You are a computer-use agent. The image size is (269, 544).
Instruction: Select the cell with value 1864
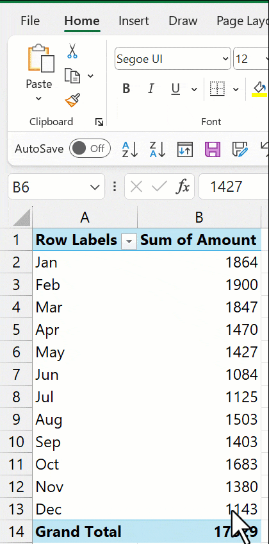tap(199, 262)
